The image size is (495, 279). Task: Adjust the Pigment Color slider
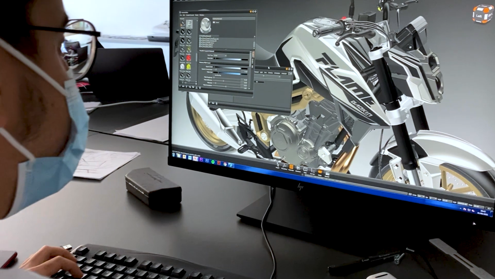click(x=227, y=67)
